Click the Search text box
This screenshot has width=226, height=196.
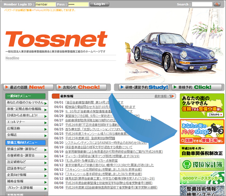click(x=202, y=5)
